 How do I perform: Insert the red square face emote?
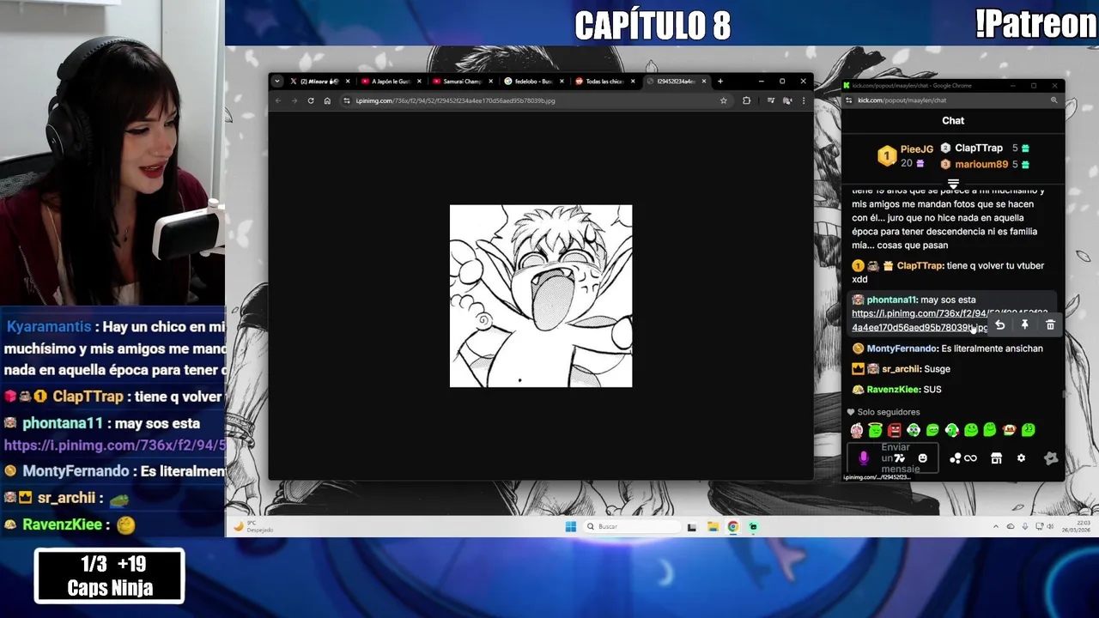[x=895, y=430]
